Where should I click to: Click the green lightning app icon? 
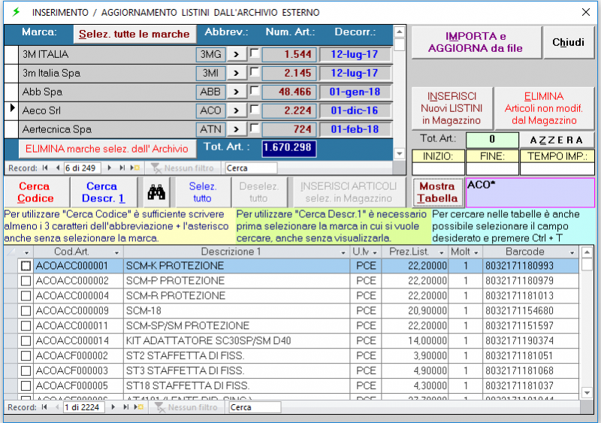pos(16,12)
